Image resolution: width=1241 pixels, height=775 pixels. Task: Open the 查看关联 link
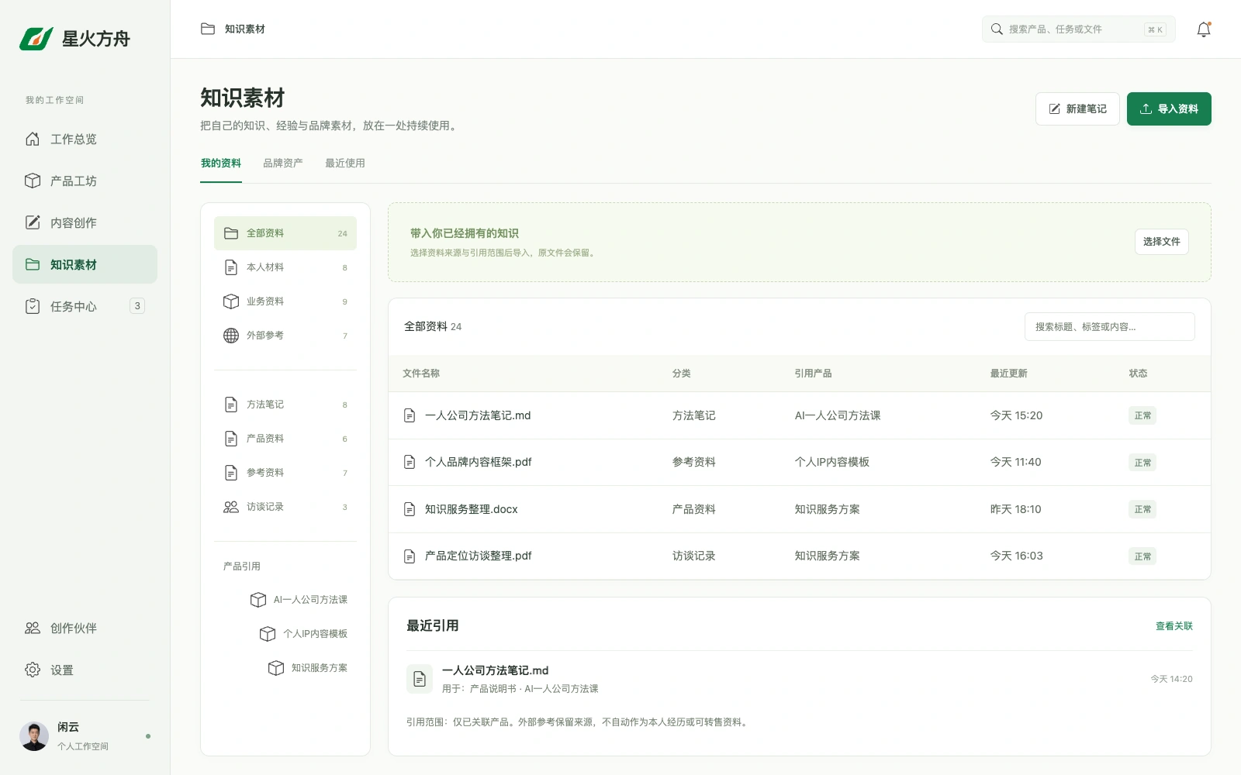click(x=1174, y=626)
